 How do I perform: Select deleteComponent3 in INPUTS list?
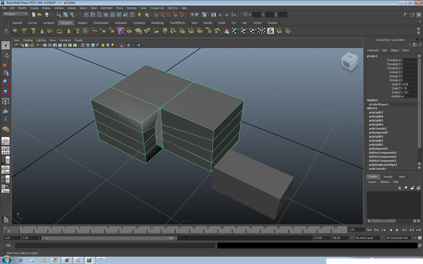click(x=383, y=153)
